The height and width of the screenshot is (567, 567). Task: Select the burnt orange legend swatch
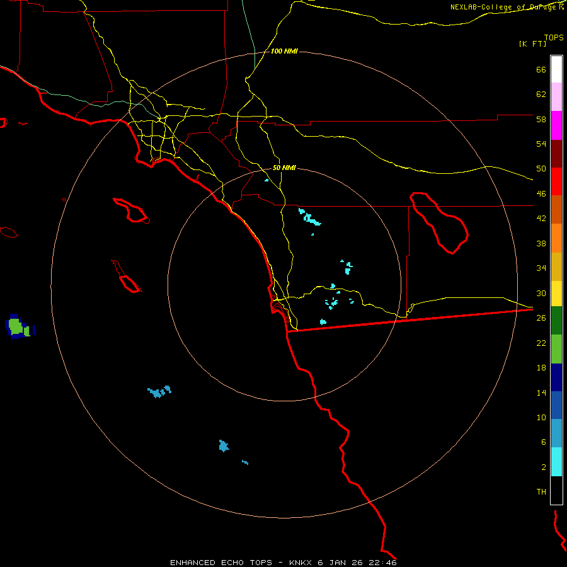[556, 210]
